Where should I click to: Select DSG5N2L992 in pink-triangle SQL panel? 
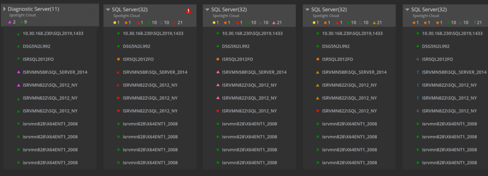tap(236, 46)
